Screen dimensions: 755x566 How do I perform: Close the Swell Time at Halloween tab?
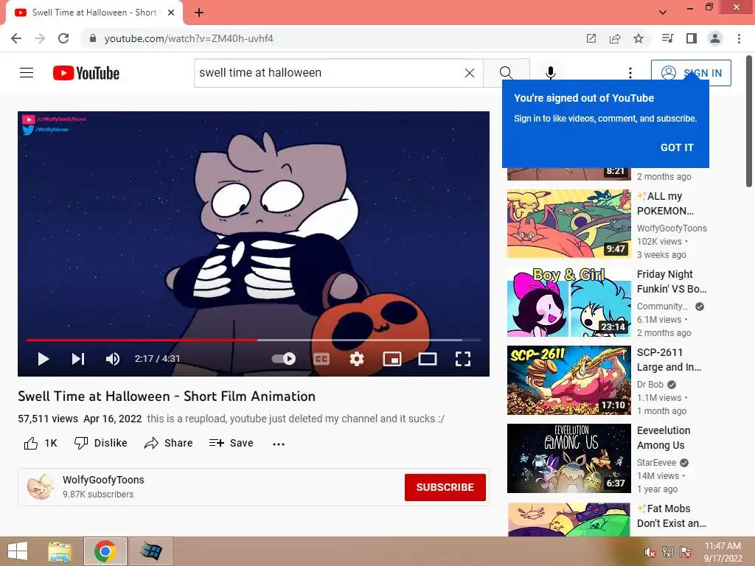[x=171, y=13]
